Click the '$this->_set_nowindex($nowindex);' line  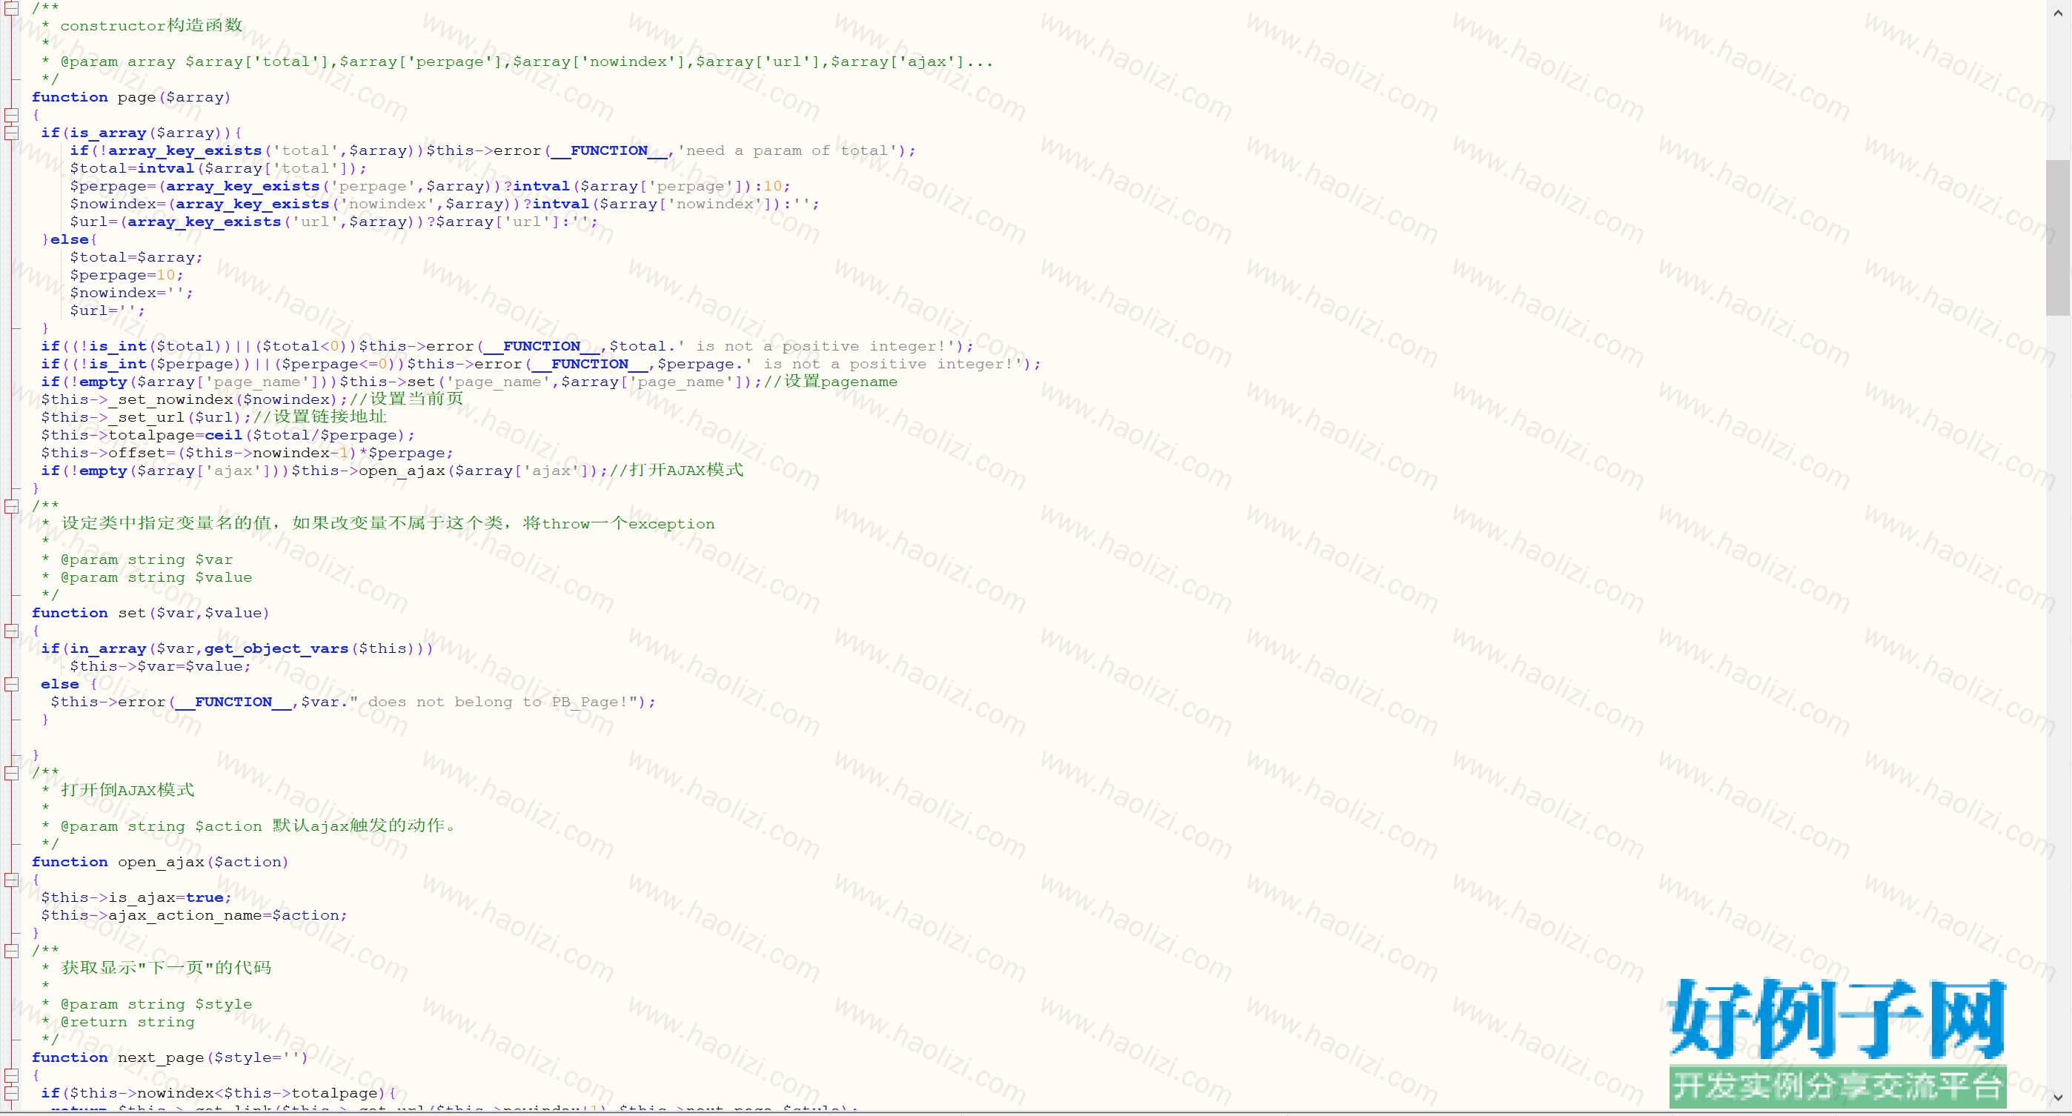pos(252,399)
